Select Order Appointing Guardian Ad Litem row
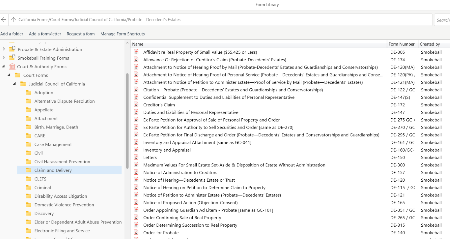This screenshot has width=450, height=239. [x=208, y=210]
